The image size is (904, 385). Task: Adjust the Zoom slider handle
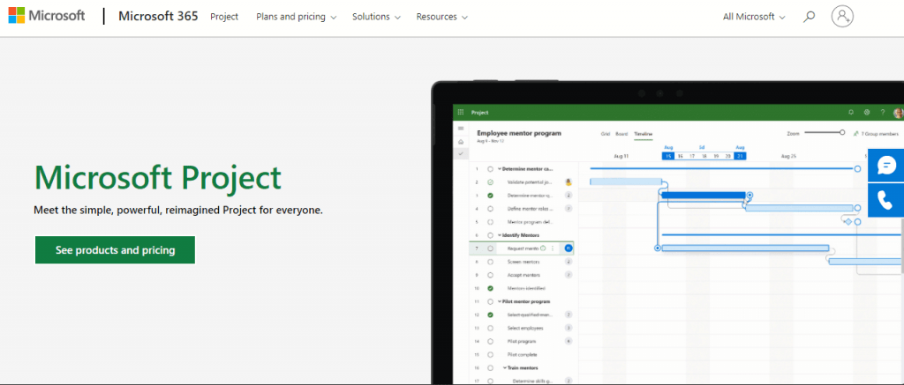click(841, 132)
